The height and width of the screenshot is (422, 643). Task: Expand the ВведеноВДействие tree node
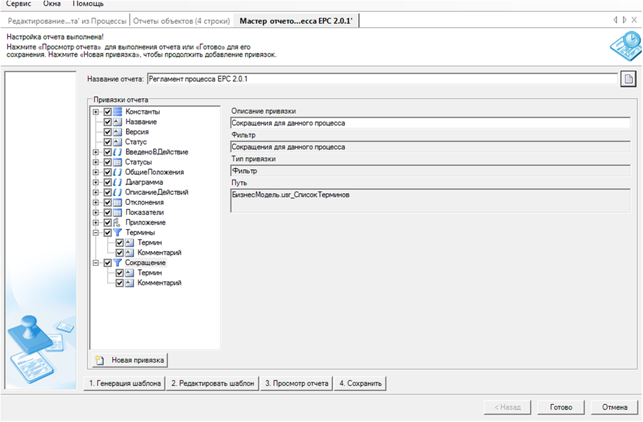(96, 152)
